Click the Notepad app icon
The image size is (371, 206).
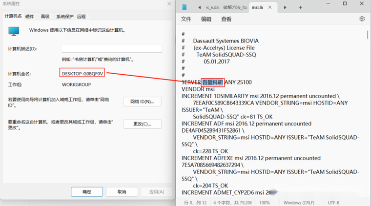click(x=185, y=7)
